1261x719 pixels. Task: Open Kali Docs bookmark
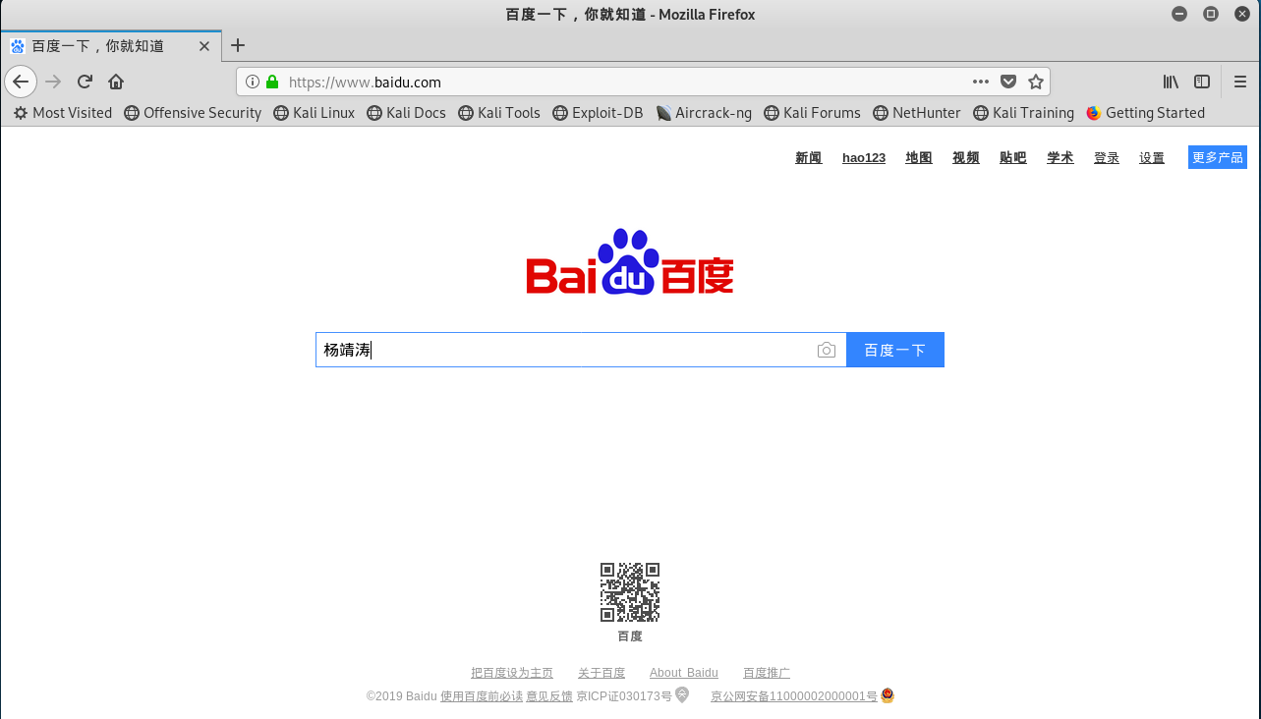click(x=406, y=113)
